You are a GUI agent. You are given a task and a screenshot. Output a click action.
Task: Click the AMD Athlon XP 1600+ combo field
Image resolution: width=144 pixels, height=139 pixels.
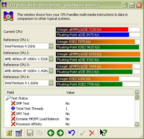click(29, 71)
